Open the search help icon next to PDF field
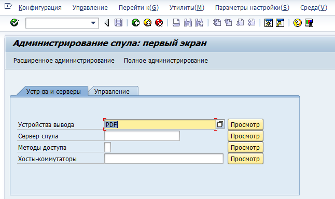This screenshot has width=335, height=199. (x=220, y=124)
